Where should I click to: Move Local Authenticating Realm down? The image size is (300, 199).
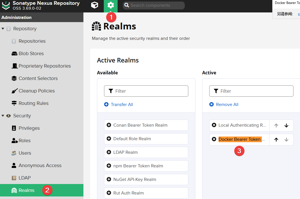[286, 126]
